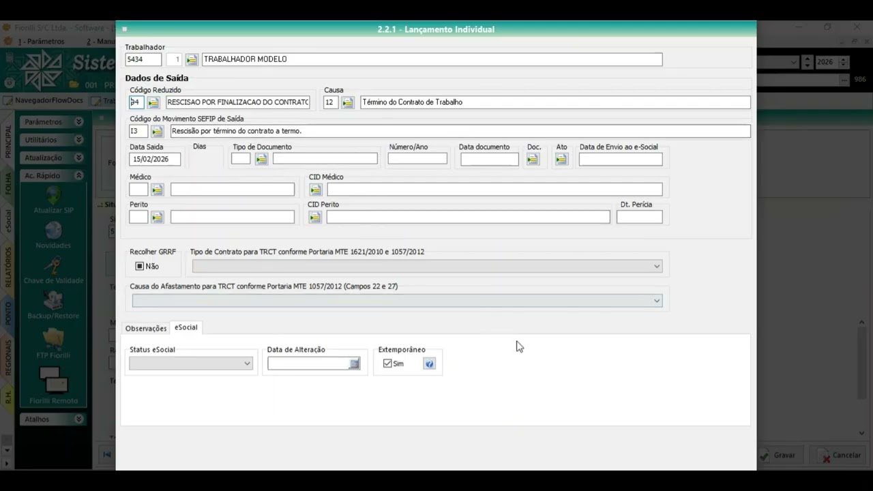This screenshot has height=491, width=873.
Task: Click the Término do Contrato de Trabalho text
Action: click(x=413, y=102)
